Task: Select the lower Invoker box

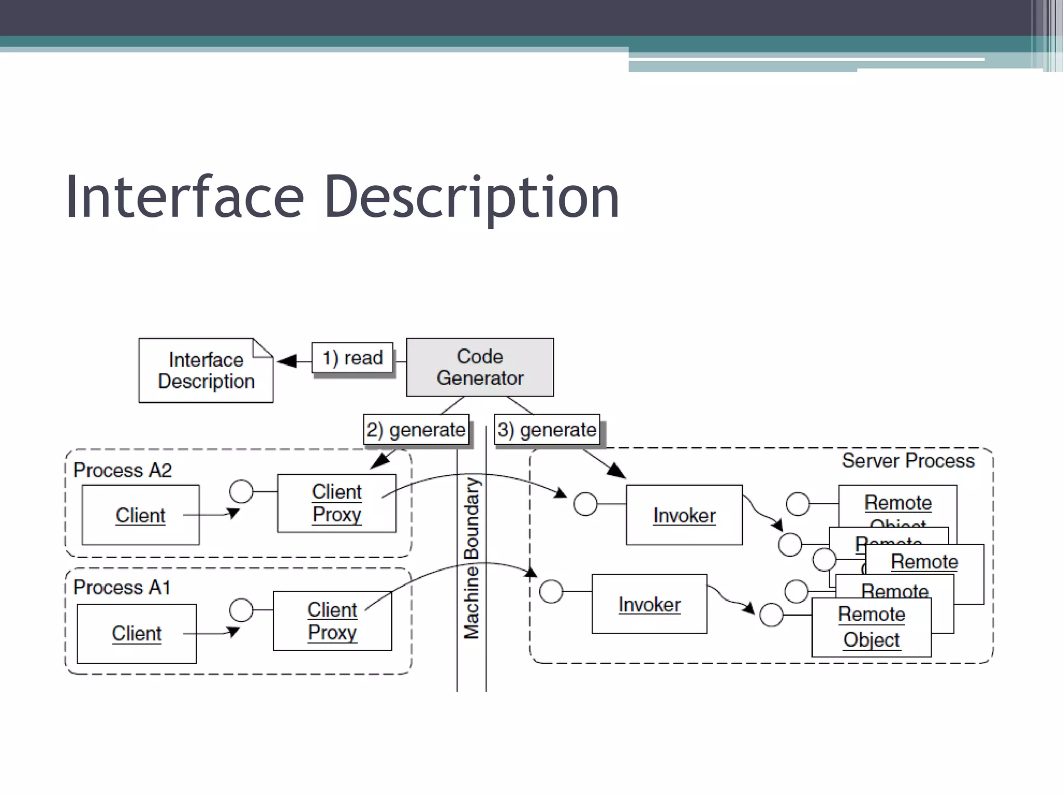Action: click(x=649, y=604)
